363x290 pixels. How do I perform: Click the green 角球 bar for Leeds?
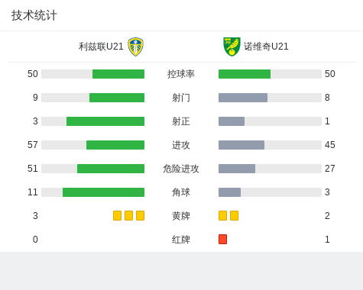click(103, 192)
